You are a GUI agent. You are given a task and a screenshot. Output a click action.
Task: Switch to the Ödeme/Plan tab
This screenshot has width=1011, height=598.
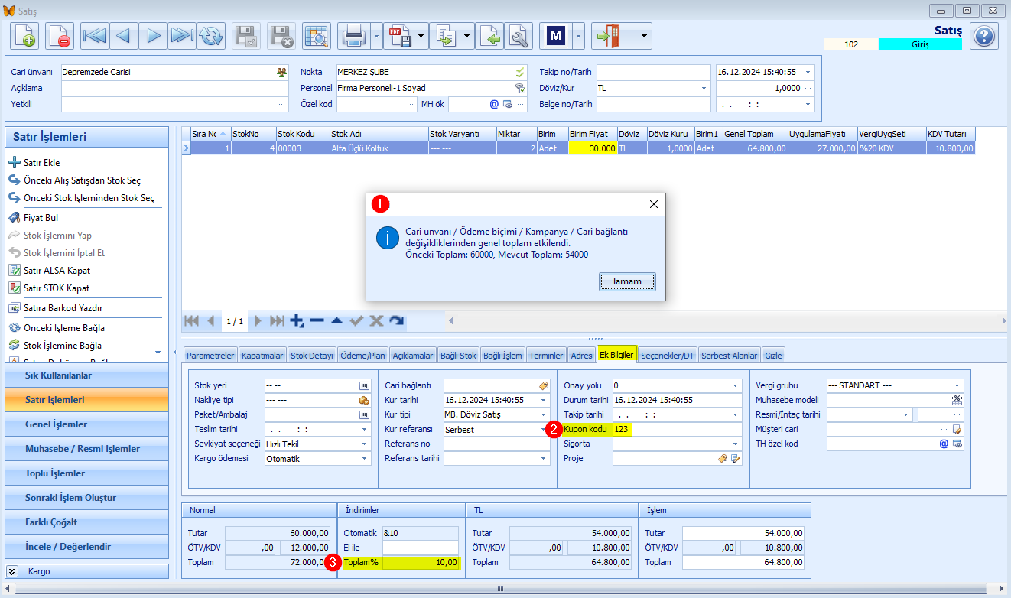click(362, 355)
